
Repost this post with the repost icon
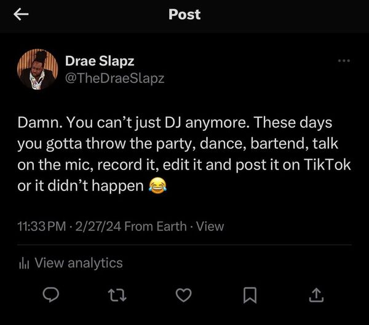(117, 296)
